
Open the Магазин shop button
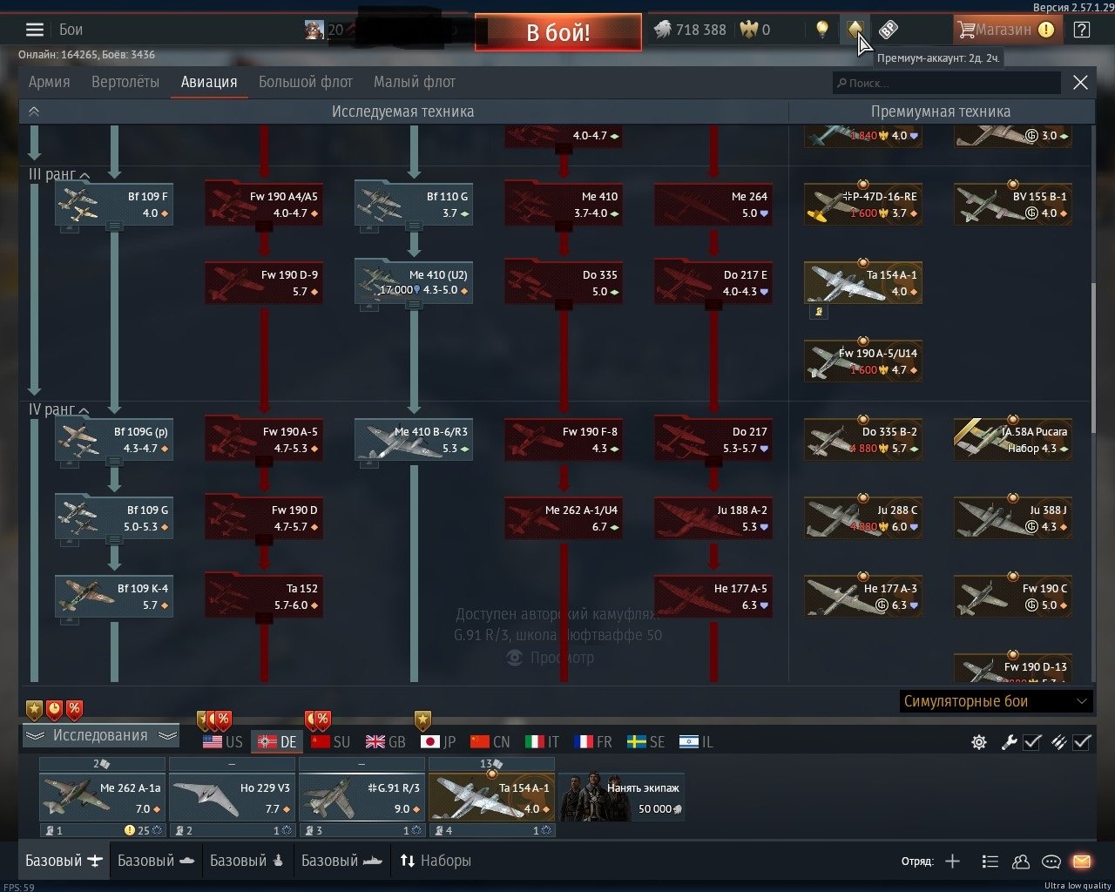click(x=1006, y=30)
